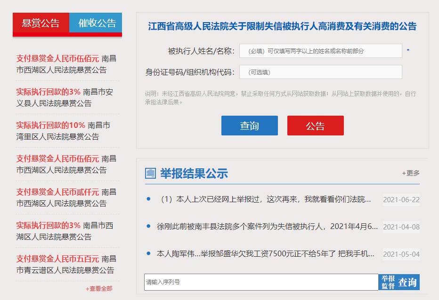Click +查看全部 link

pyautogui.click(x=99, y=289)
